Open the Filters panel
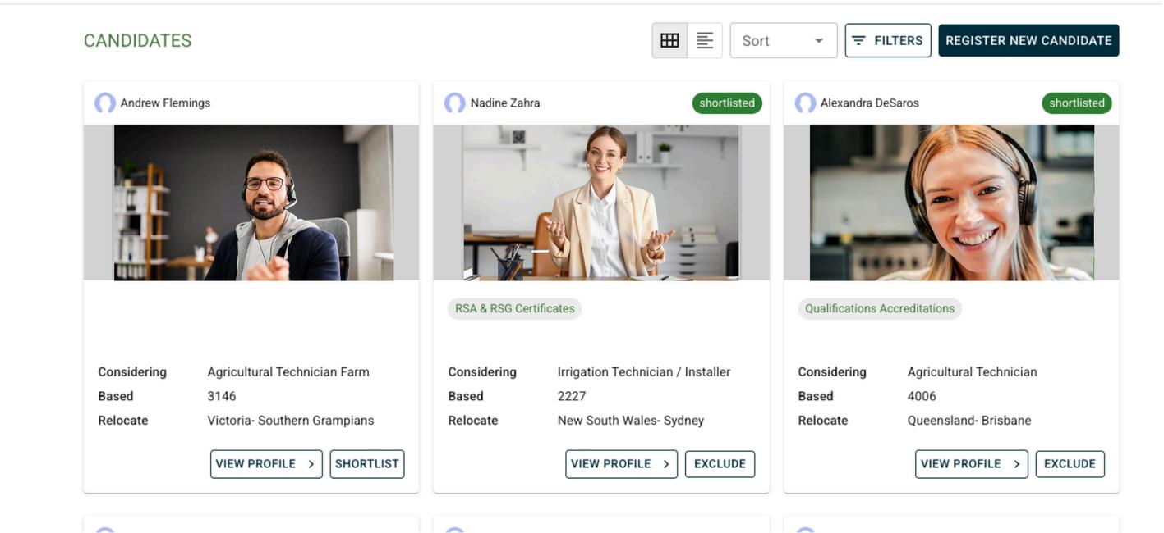 point(887,40)
